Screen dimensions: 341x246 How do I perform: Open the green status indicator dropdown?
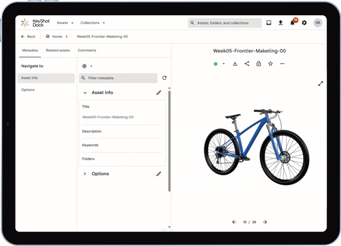219,64
